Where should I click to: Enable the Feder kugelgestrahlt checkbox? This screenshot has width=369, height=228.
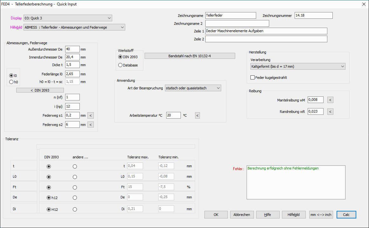coord(253,78)
